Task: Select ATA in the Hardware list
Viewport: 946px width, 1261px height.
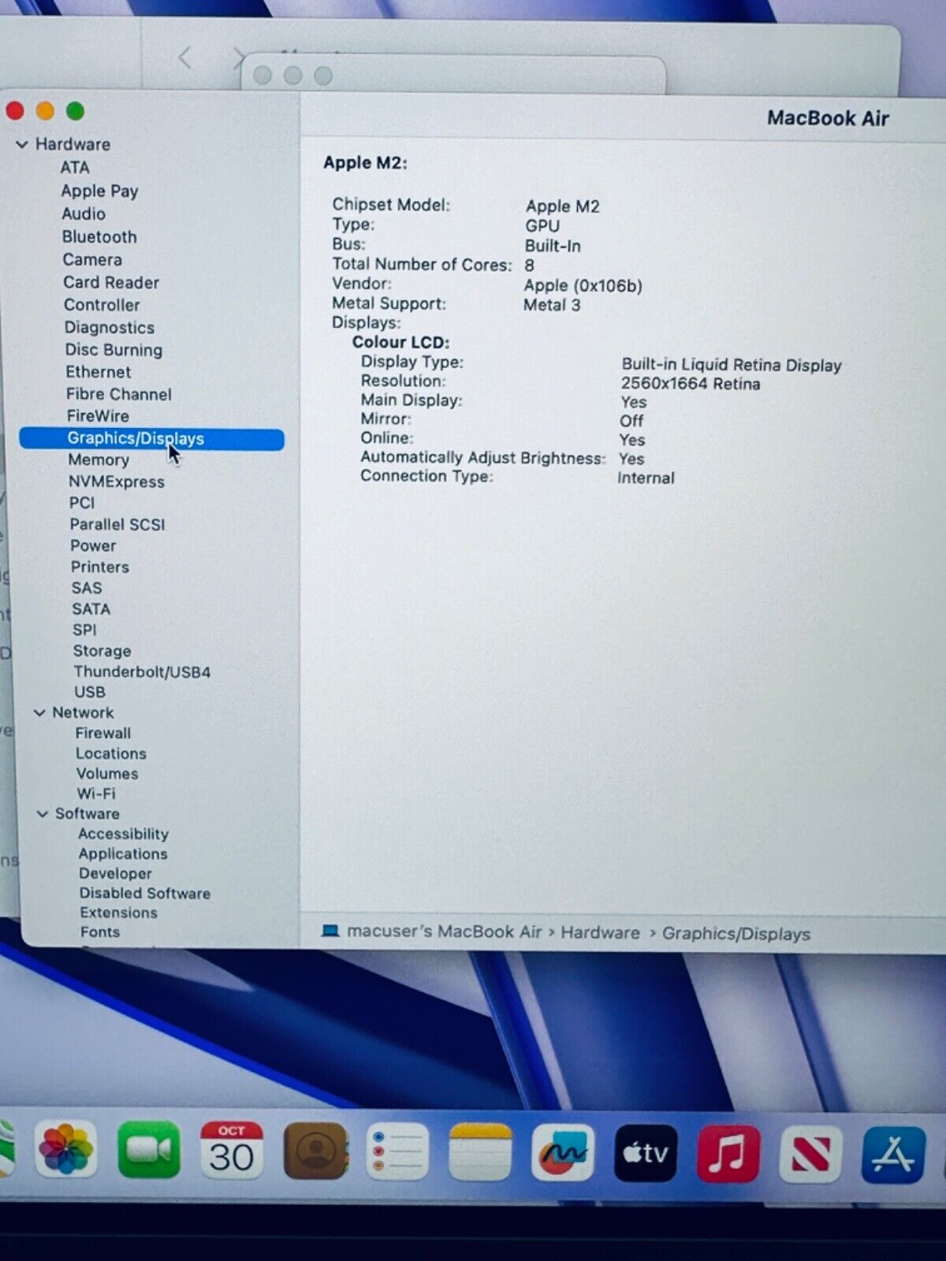Action: coord(75,167)
